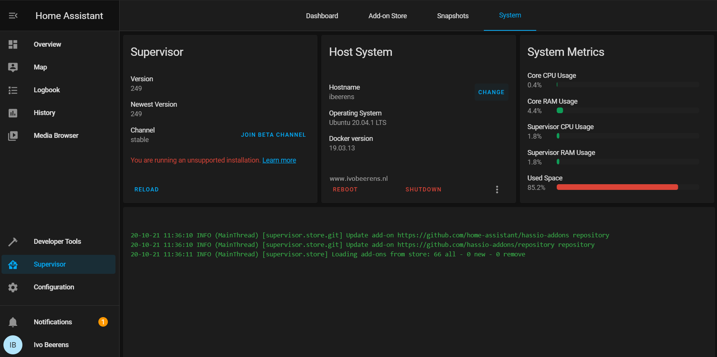Click the log line about hassio-addons repository
The width and height of the screenshot is (717, 357).
tap(362, 245)
